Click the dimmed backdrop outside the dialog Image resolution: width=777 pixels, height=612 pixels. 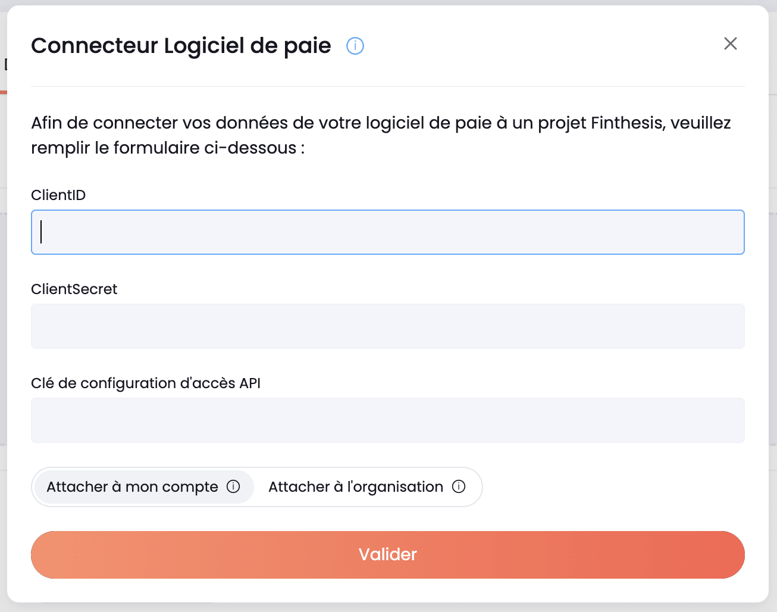[773, 298]
